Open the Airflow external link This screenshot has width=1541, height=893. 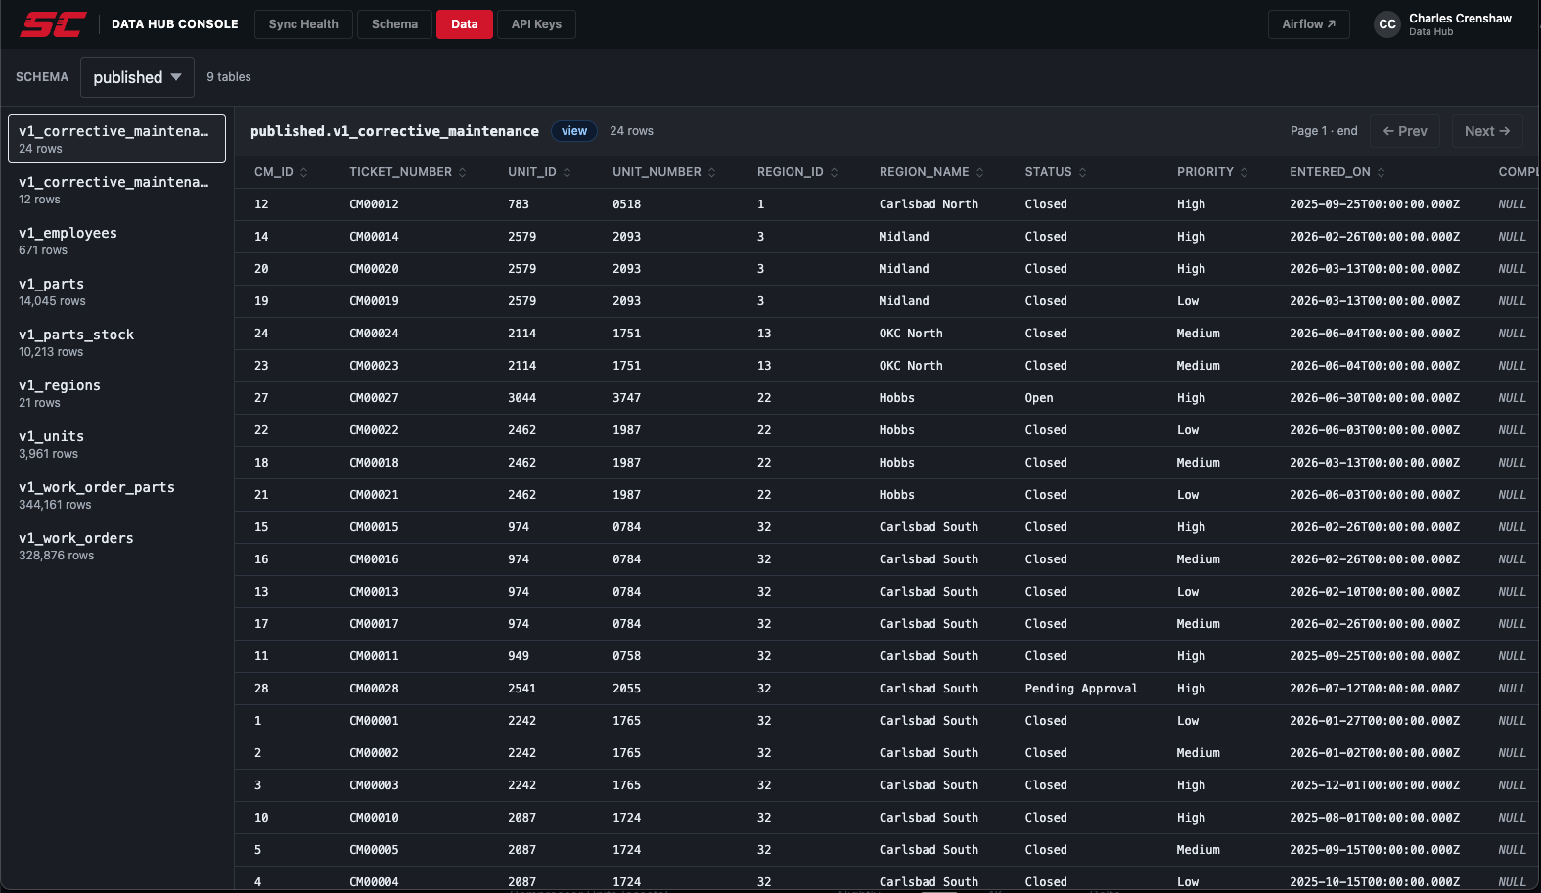[x=1309, y=24]
